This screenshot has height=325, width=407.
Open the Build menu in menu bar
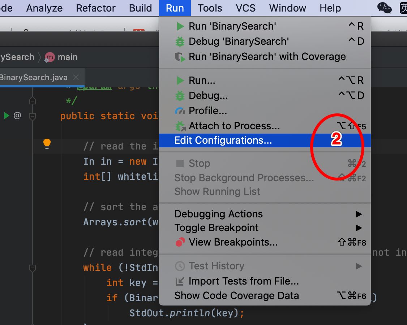coord(141,8)
